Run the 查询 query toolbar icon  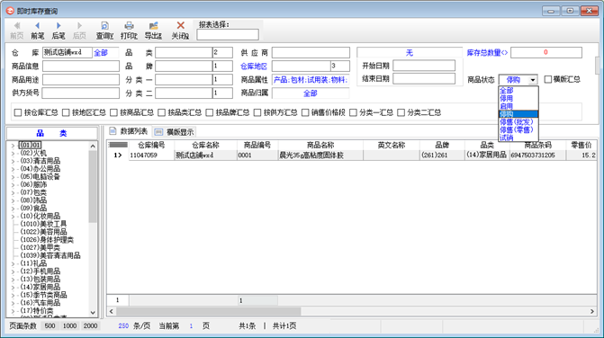[104, 26]
